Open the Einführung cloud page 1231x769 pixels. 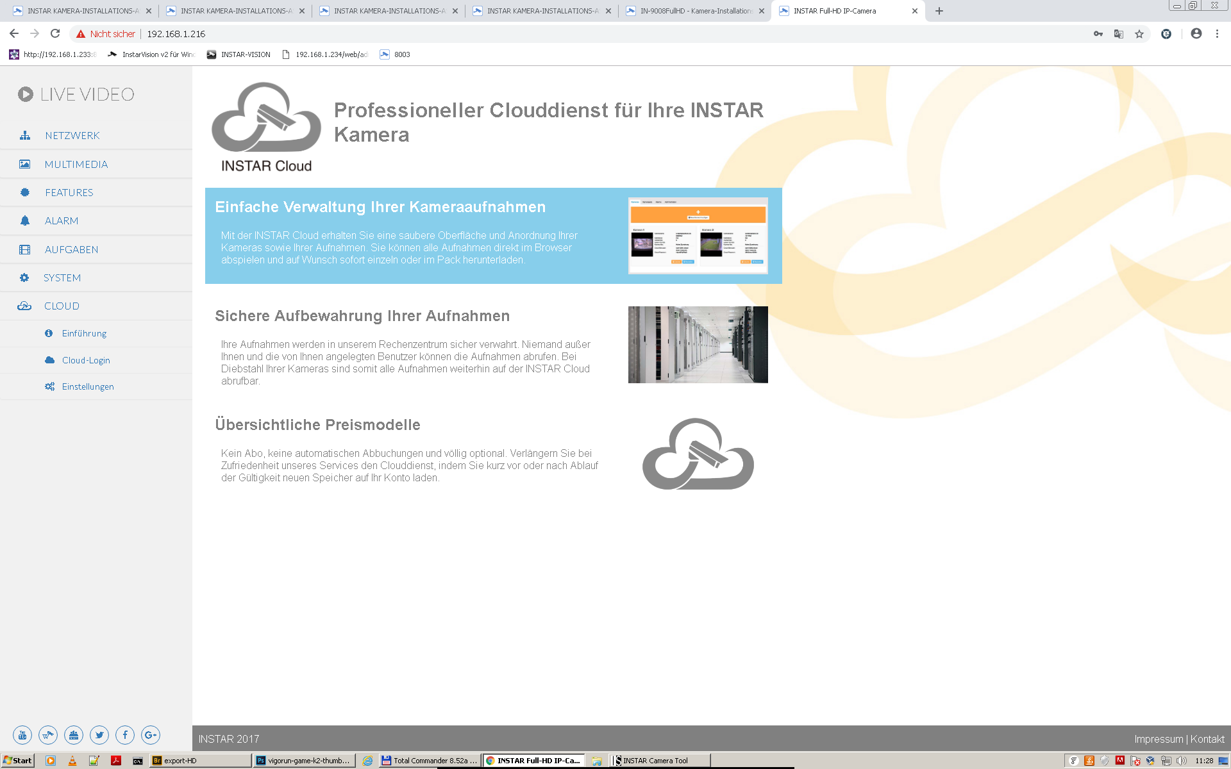pyautogui.click(x=84, y=333)
